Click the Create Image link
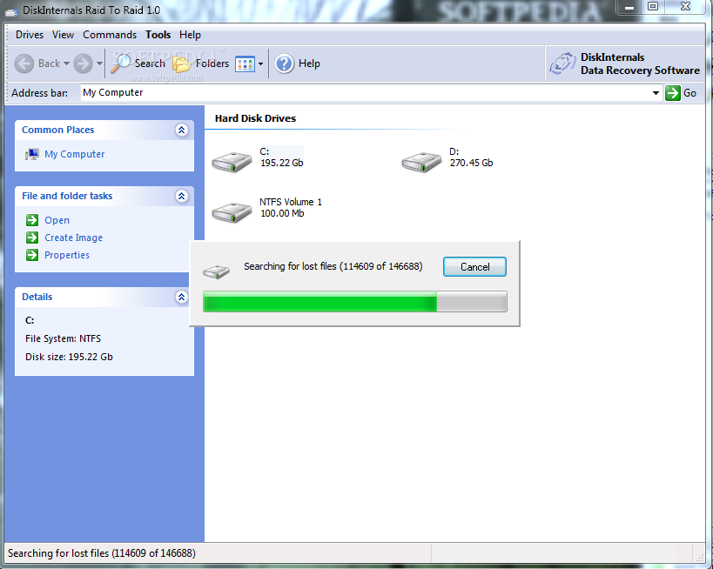The image size is (713, 569). (x=74, y=238)
